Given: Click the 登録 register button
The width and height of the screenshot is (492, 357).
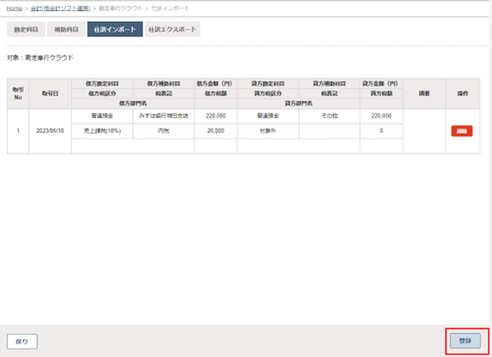Looking at the screenshot, I should [x=465, y=341].
